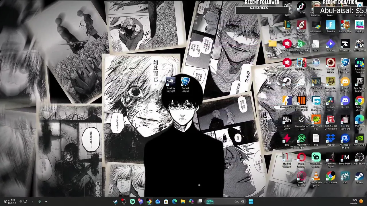367x206 pixels.
Task: Open File Explorer from the taskbar
Action: (x=183, y=201)
